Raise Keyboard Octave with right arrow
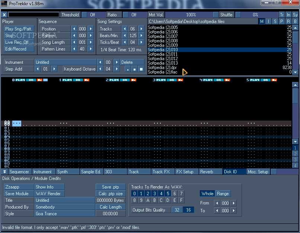Viewport: 300px width, 233px height. pyautogui.click(x=117, y=69)
